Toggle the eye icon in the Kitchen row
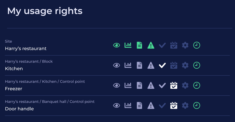This screenshot has width=235, height=122. pyautogui.click(x=116, y=65)
